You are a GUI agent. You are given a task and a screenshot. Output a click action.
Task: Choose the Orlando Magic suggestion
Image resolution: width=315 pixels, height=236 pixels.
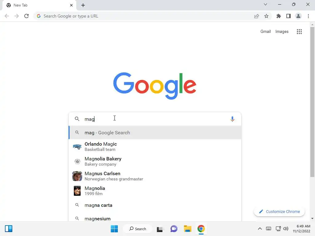click(155, 147)
